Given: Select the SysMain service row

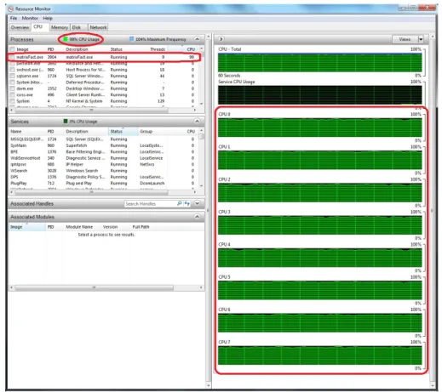Looking at the screenshot, I should coord(104,145).
